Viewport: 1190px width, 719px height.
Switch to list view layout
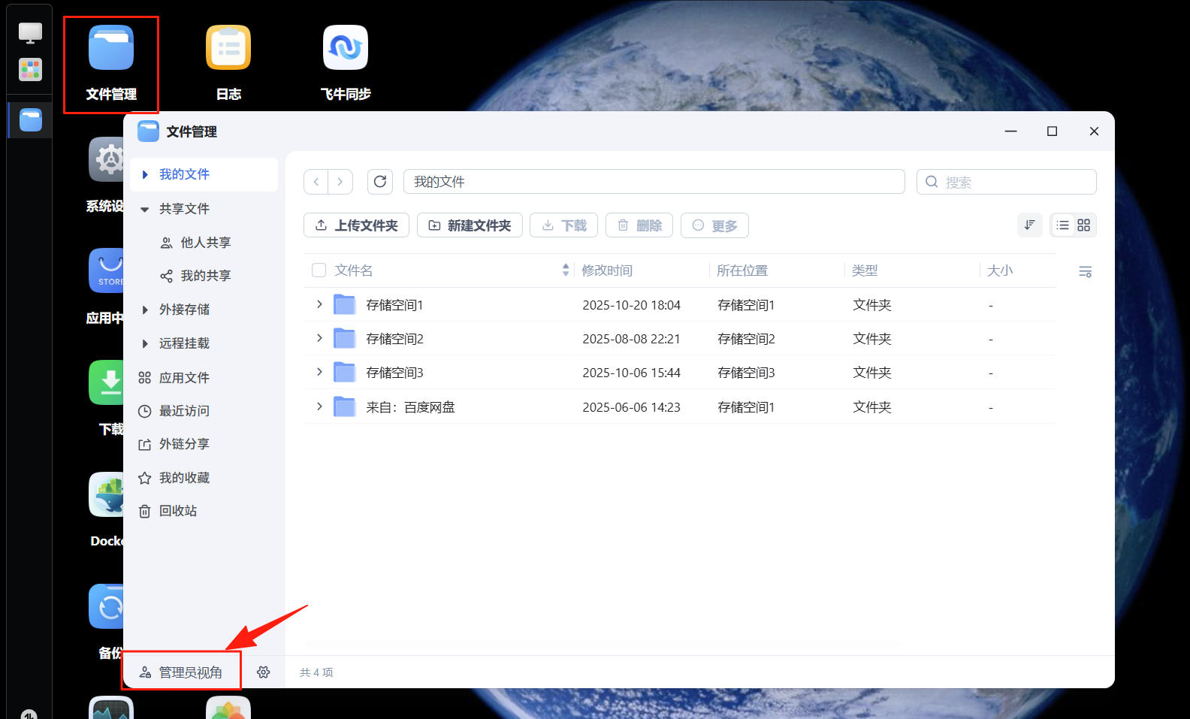tap(1062, 225)
